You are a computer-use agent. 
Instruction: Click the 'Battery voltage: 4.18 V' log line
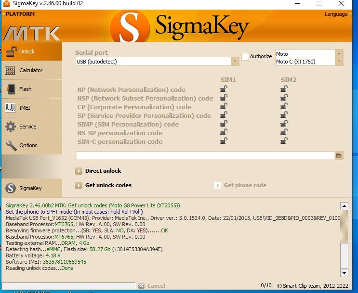pyautogui.click(x=33, y=255)
